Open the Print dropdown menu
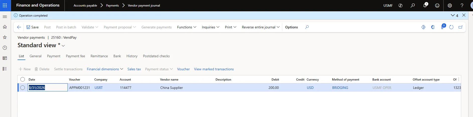Screen dimensions: 473x117 click(x=231, y=27)
